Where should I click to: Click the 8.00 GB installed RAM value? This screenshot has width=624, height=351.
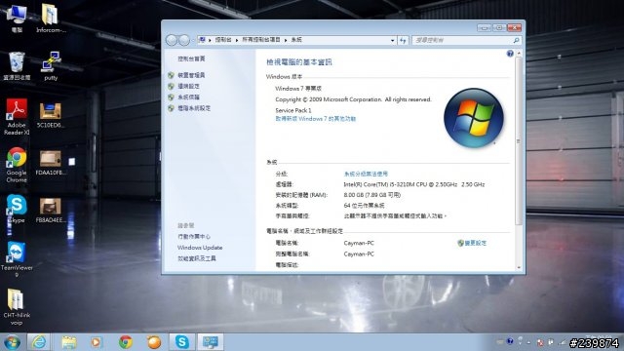click(x=372, y=195)
